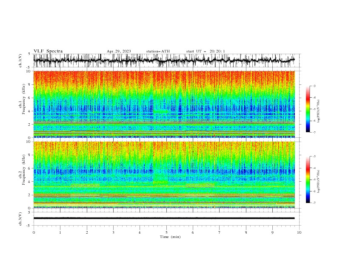This screenshot has height=261, width=337.
Task: Click time axis tick "4"
Action: coord(140,232)
